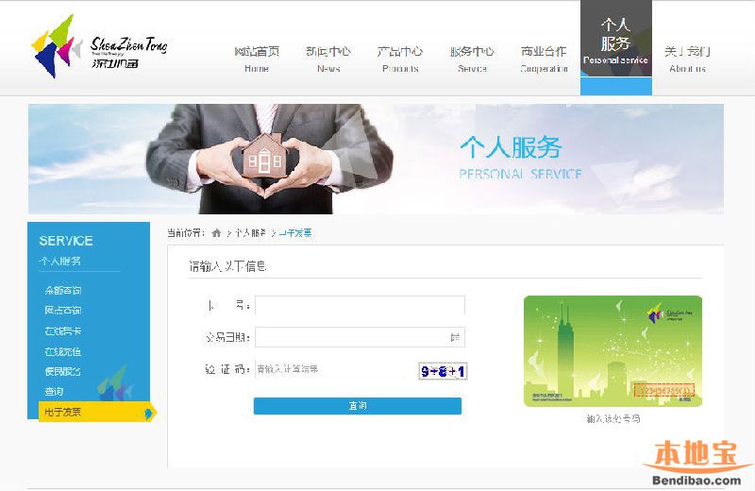The height and width of the screenshot is (491, 755).
Task: Refresh the 9+8+1 captcha image
Action: click(443, 371)
